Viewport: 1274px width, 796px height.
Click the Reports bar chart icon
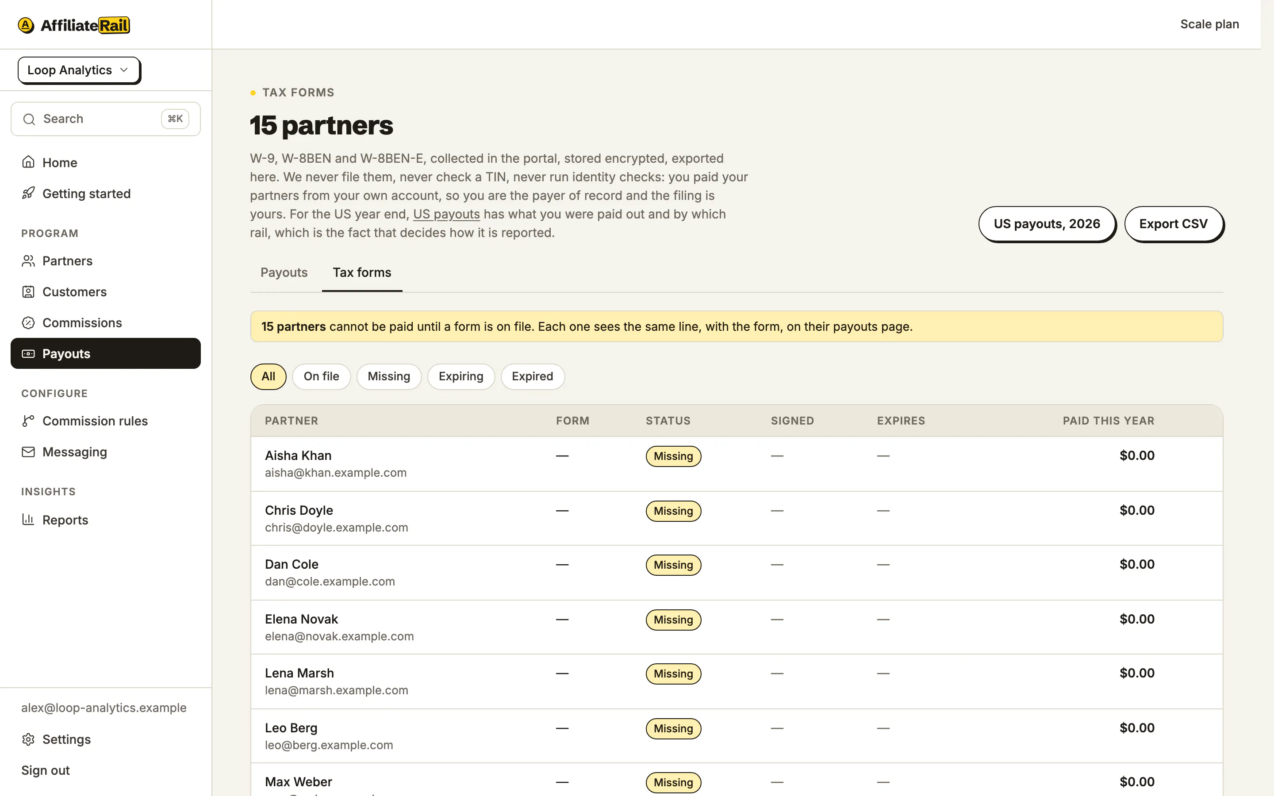pyautogui.click(x=28, y=520)
